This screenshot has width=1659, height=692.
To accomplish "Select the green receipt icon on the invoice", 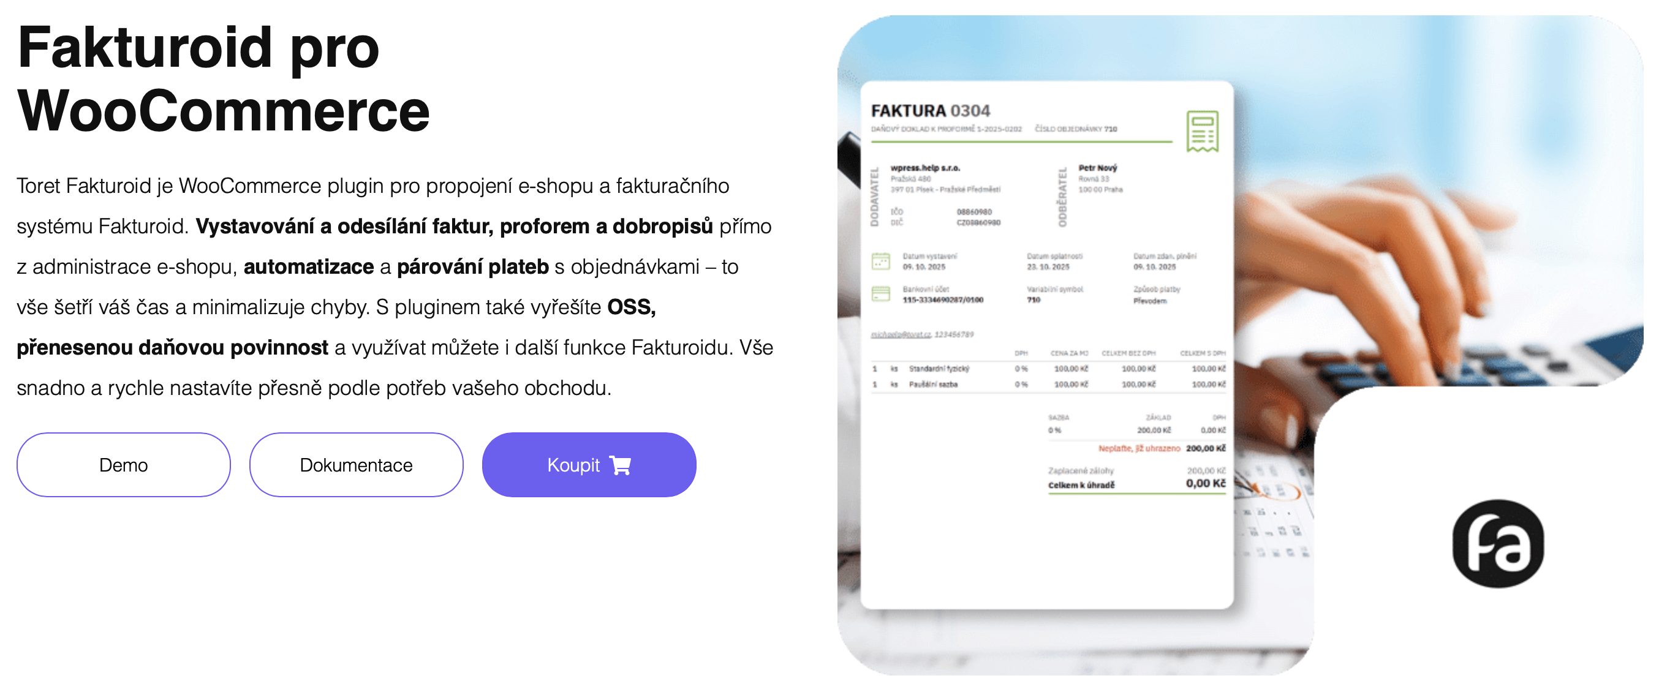I will 1204,130.
